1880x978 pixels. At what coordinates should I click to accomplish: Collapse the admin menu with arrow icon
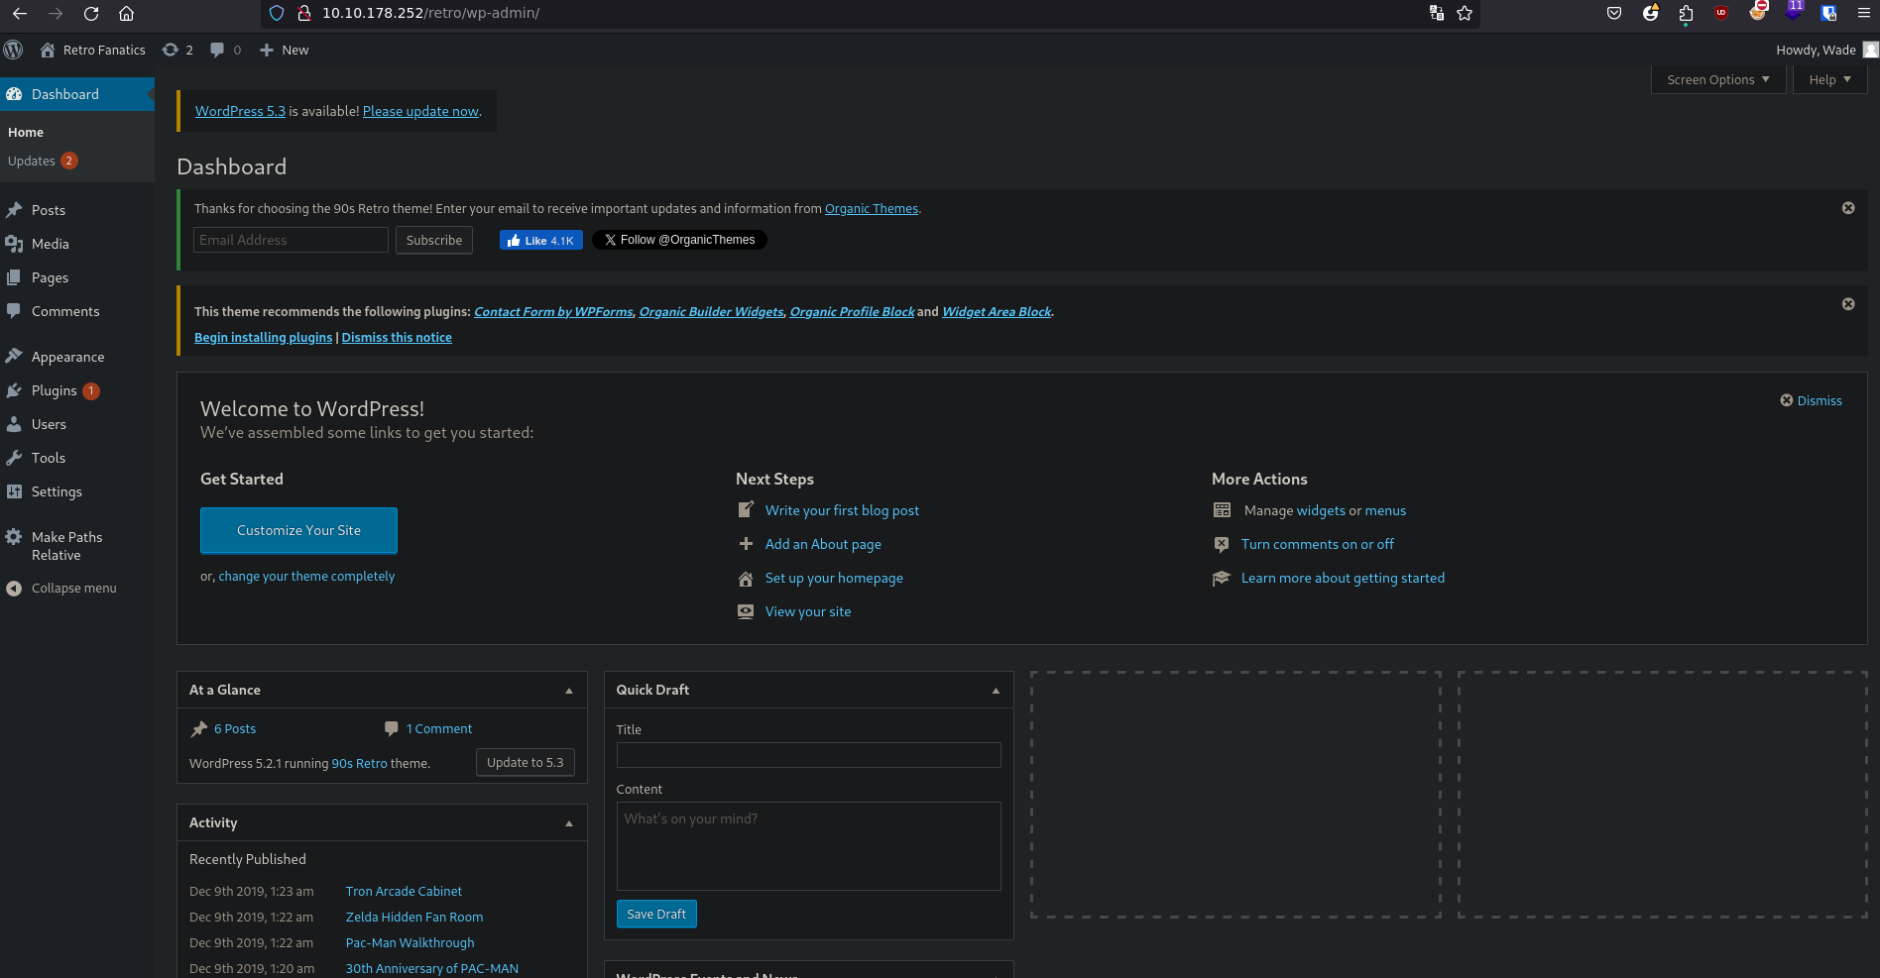coord(14,589)
